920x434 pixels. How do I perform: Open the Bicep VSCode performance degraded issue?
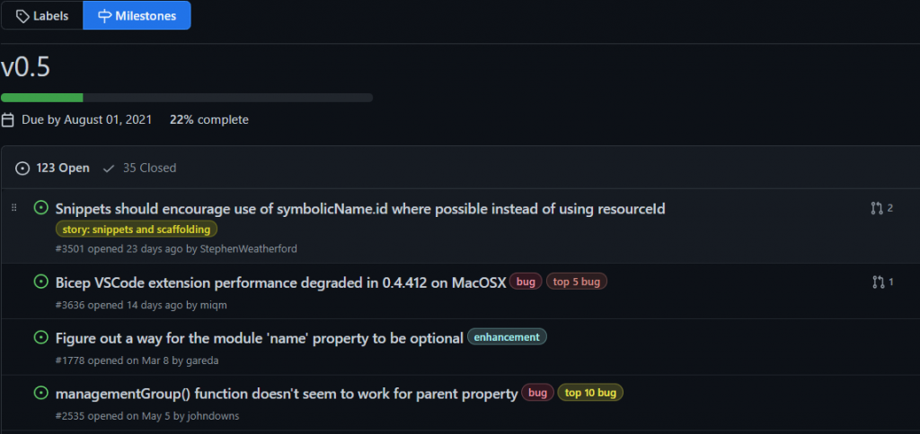tap(280, 282)
